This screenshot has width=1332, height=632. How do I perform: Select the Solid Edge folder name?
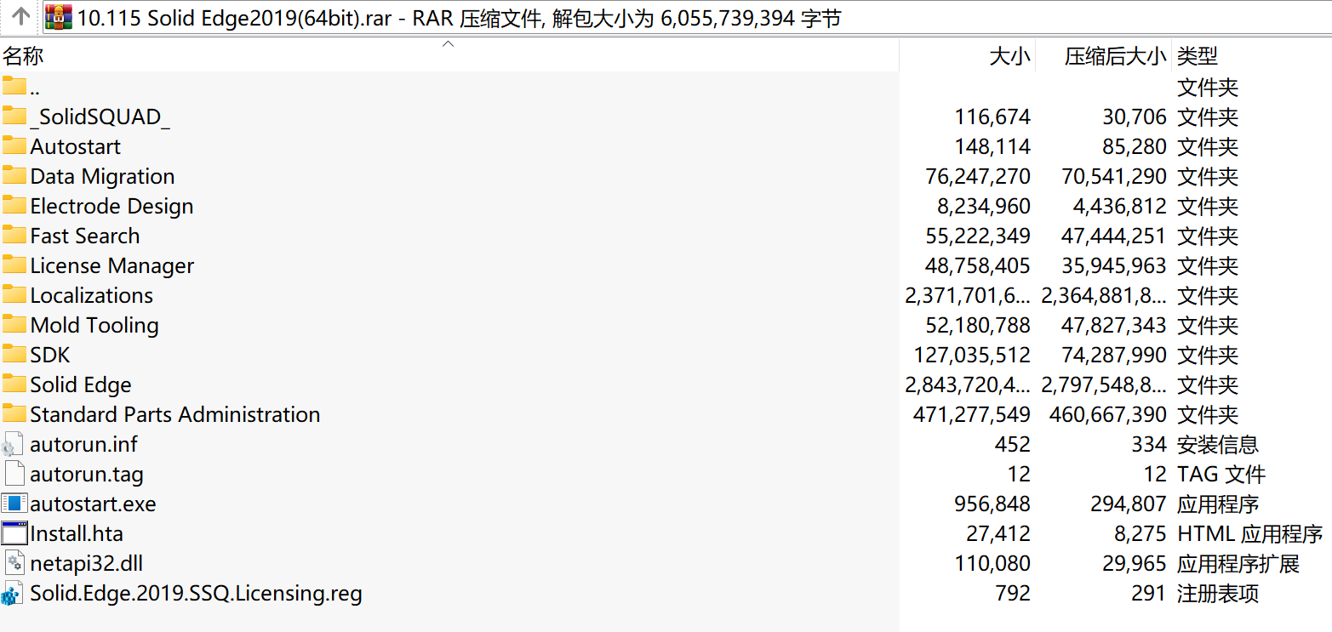tap(81, 384)
